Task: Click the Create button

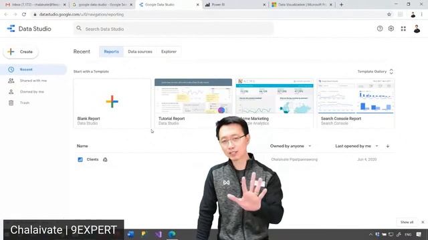Action: (21, 52)
